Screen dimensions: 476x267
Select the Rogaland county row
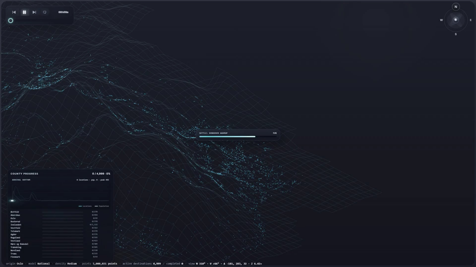tap(54, 238)
